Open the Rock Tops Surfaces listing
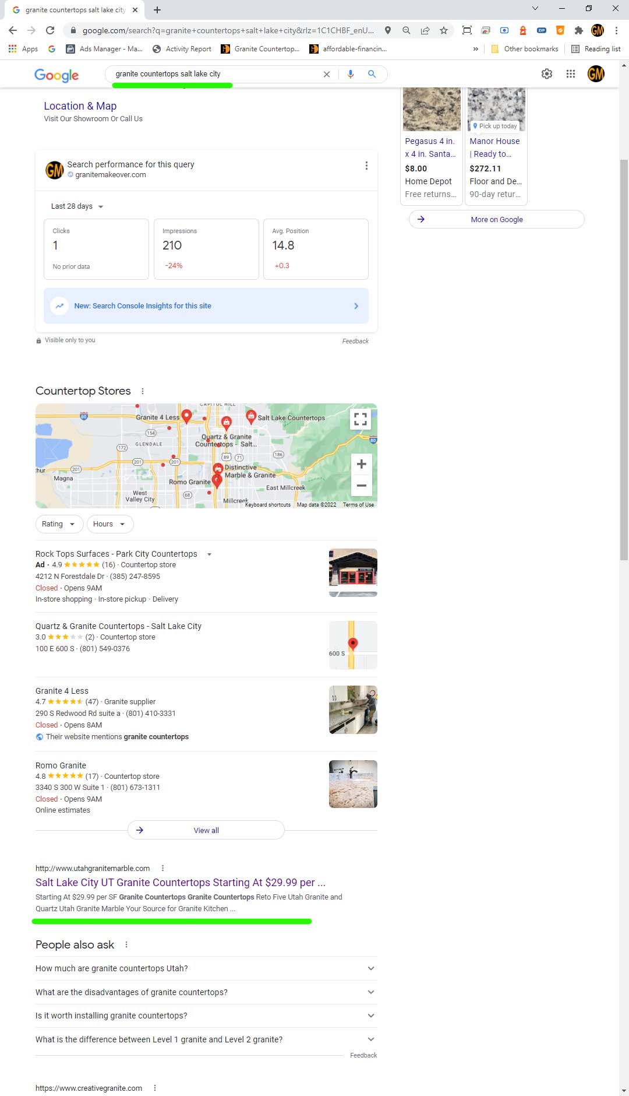This screenshot has height=1096, width=629. 116,554
